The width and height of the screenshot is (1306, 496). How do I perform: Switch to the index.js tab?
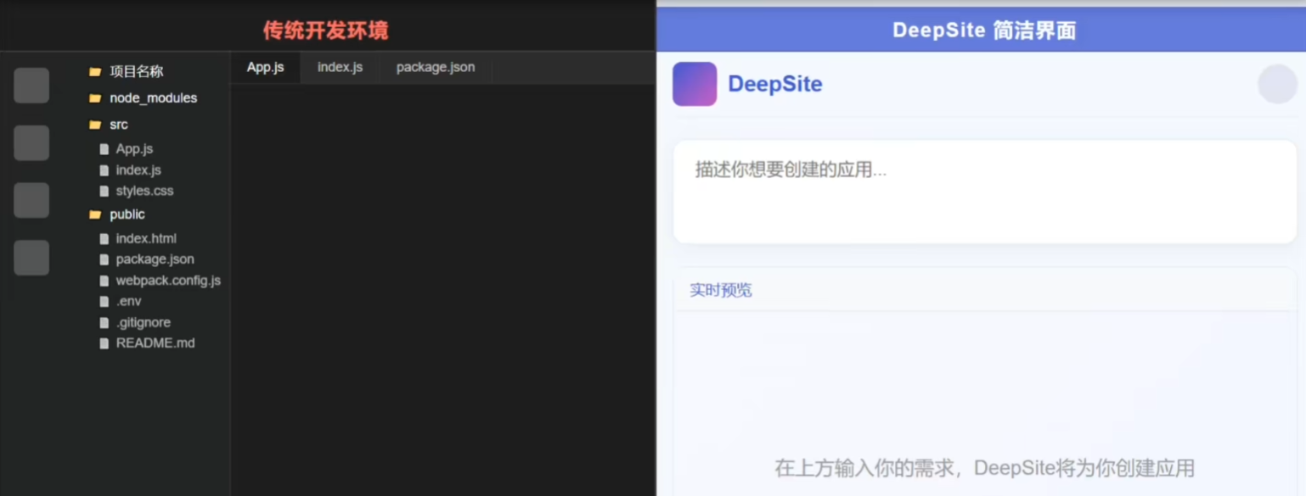(x=339, y=67)
